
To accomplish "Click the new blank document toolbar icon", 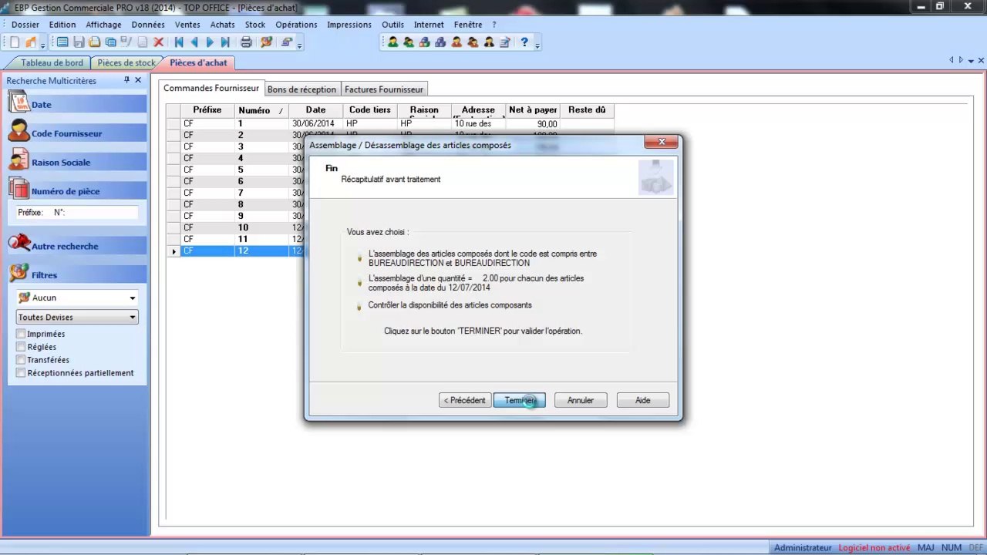I will [x=15, y=42].
